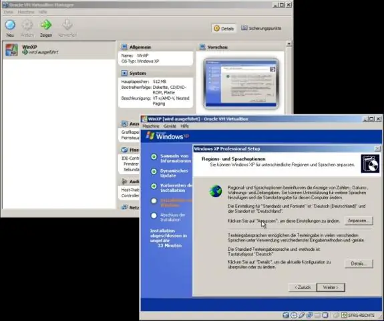
Task: Open the Maschine menu in VirtualBox Manager
Action: [26, 12]
